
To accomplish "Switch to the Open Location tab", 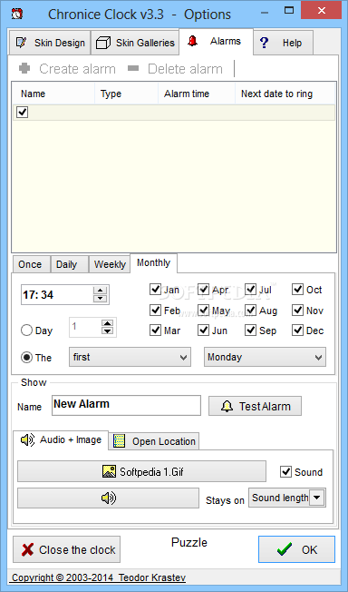I will [154, 441].
